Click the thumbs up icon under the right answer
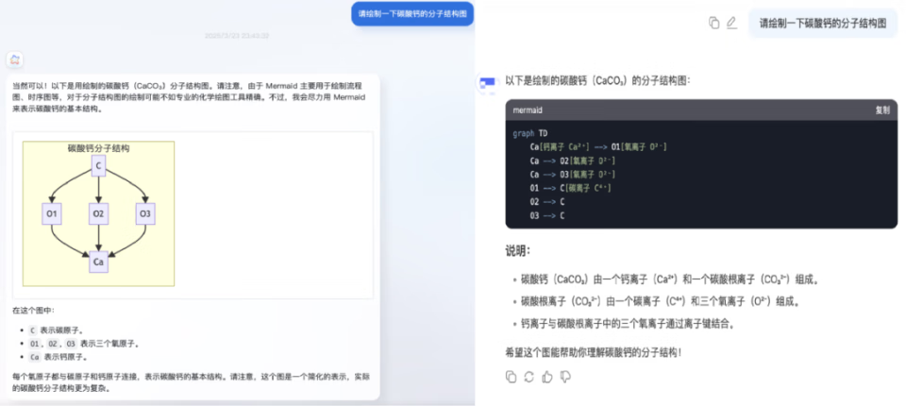 click(547, 377)
